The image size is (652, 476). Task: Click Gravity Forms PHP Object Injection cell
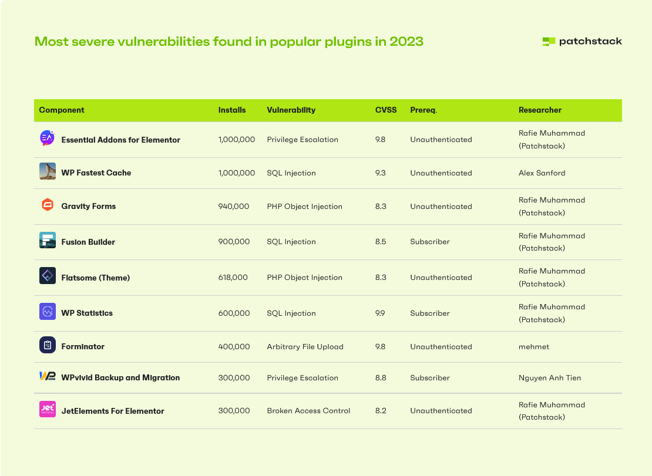click(x=304, y=207)
